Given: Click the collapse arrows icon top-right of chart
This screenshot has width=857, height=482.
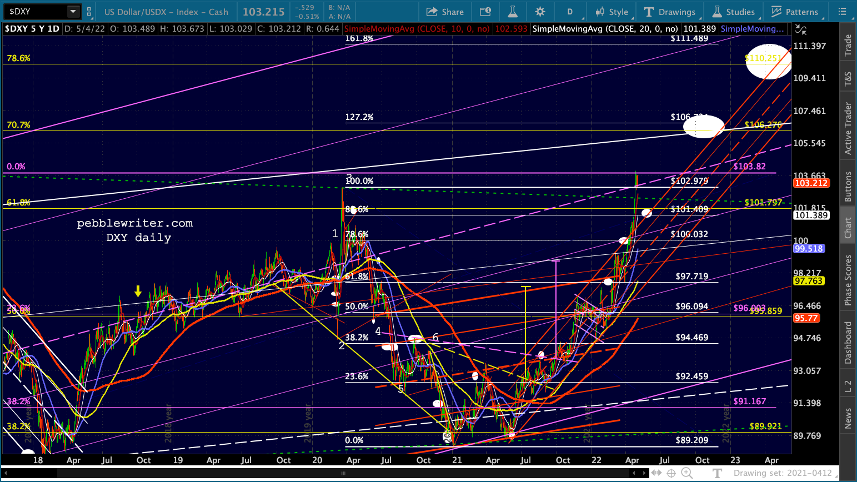Looking at the screenshot, I should pos(801,29).
